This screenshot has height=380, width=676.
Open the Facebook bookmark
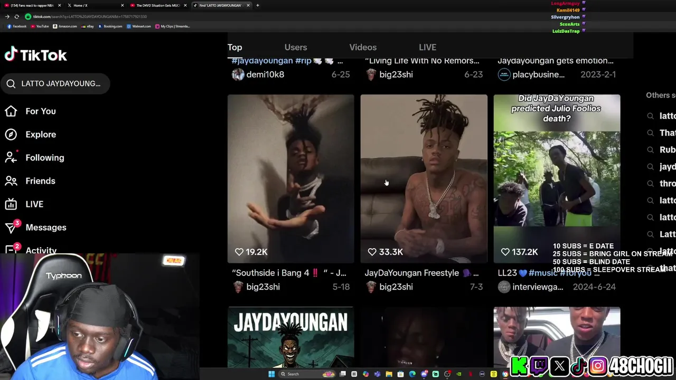point(17,26)
